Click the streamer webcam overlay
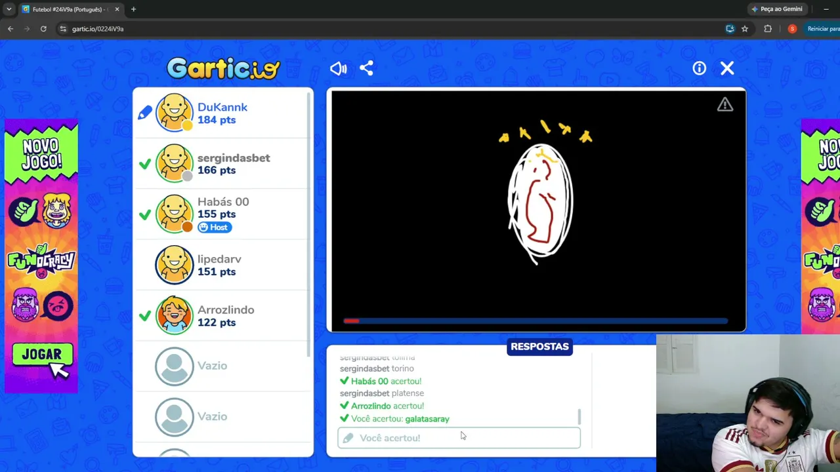This screenshot has width=840, height=472. tap(748, 403)
